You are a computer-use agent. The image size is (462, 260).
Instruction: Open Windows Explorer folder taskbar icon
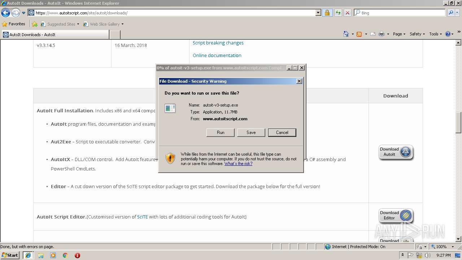pos(41,255)
